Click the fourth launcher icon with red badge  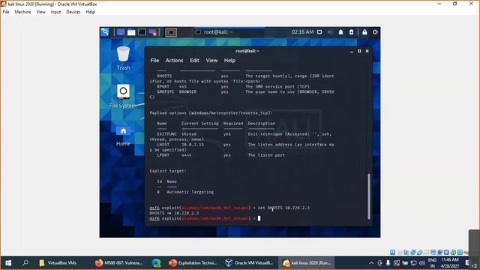pos(152,32)
